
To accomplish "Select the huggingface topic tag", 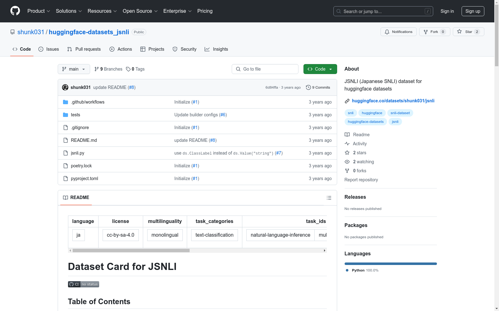I will tap(372, 113).
